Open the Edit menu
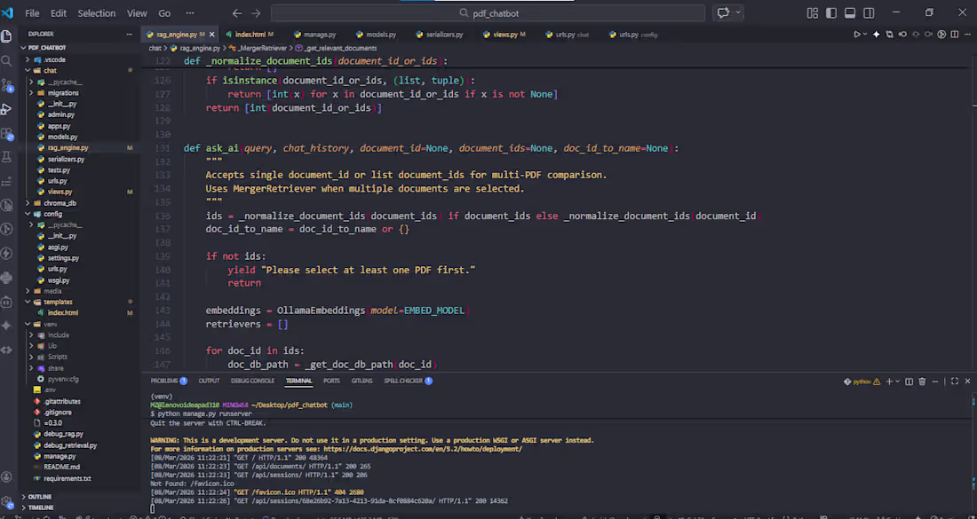This screenshot has height=519, width=977. pyautogui.click(x=59, y=13)
